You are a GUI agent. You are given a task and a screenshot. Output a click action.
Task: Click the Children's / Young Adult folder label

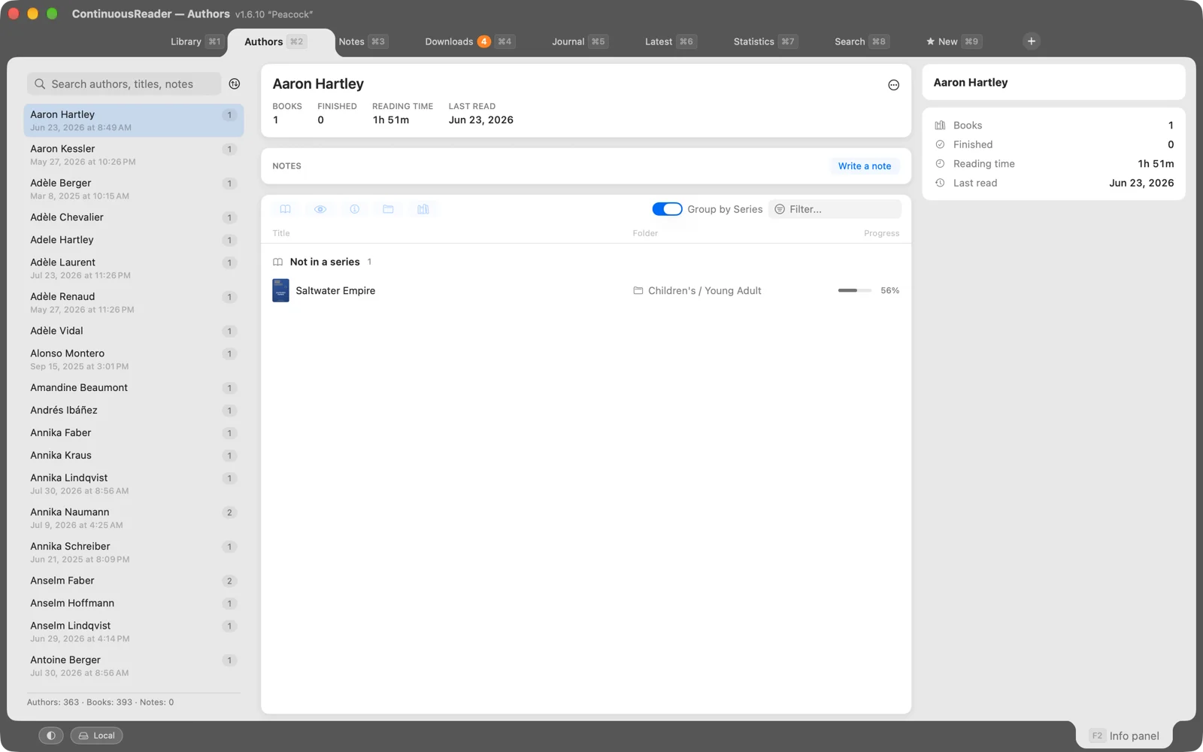coord(705,291)
